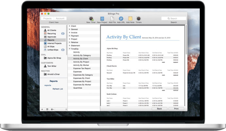The height and width of the screenshot is (131, 226).
Task: Click the Activity By Client report title
Action: coord(124,37)
